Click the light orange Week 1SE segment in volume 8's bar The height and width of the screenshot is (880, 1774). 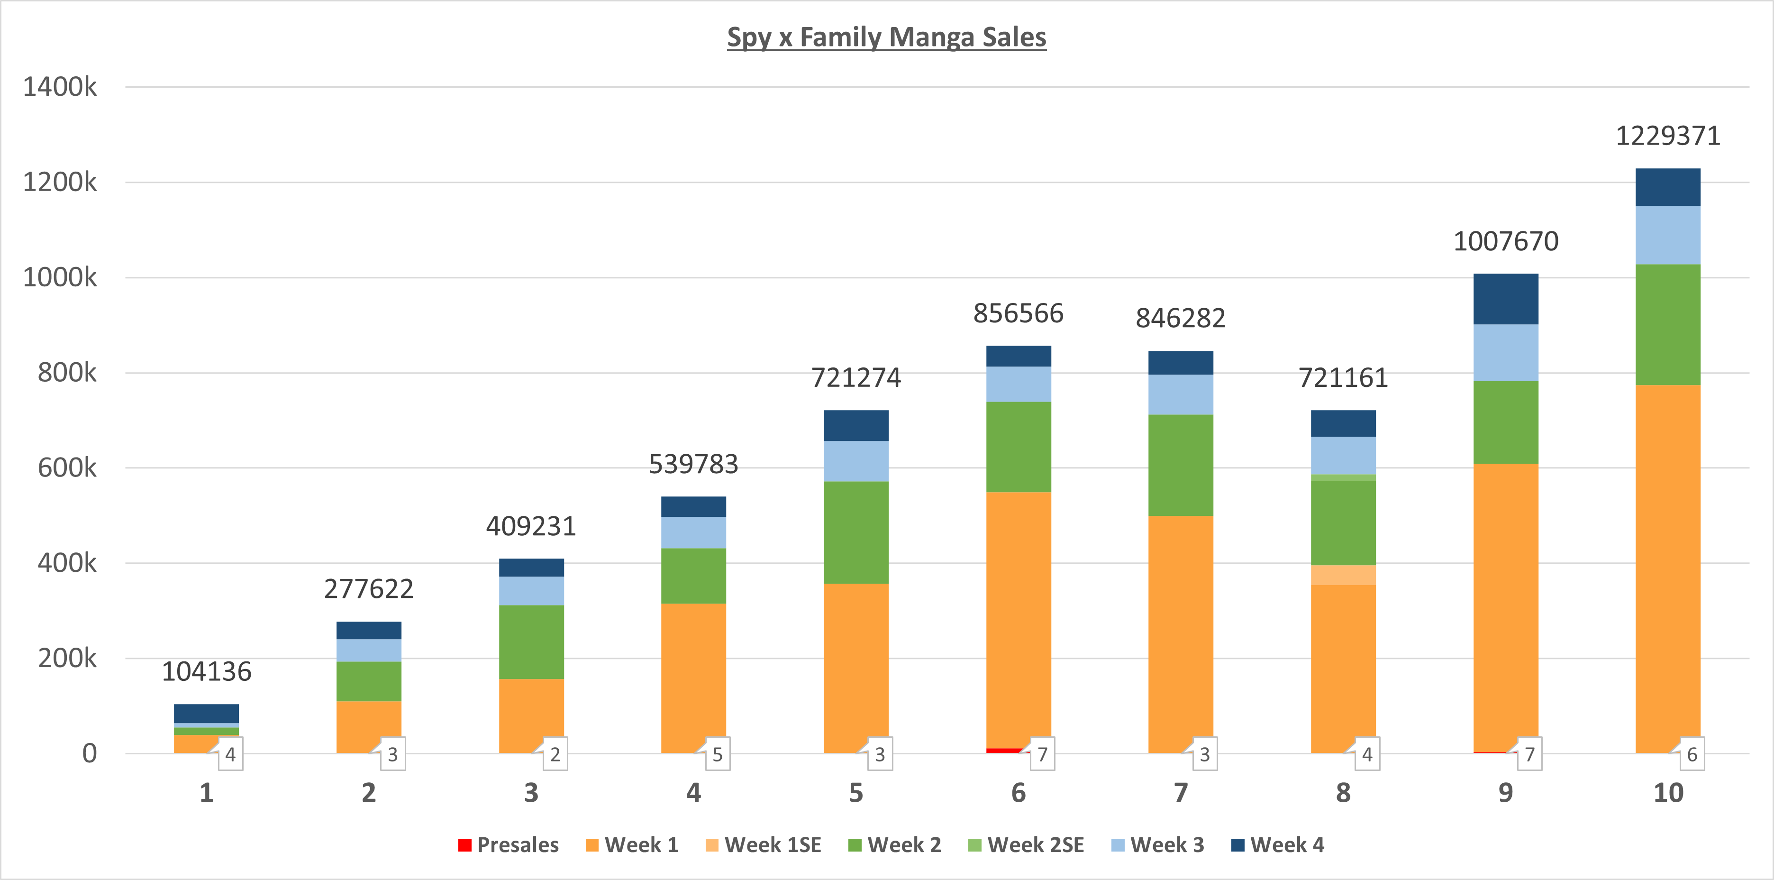point(1343,576)
